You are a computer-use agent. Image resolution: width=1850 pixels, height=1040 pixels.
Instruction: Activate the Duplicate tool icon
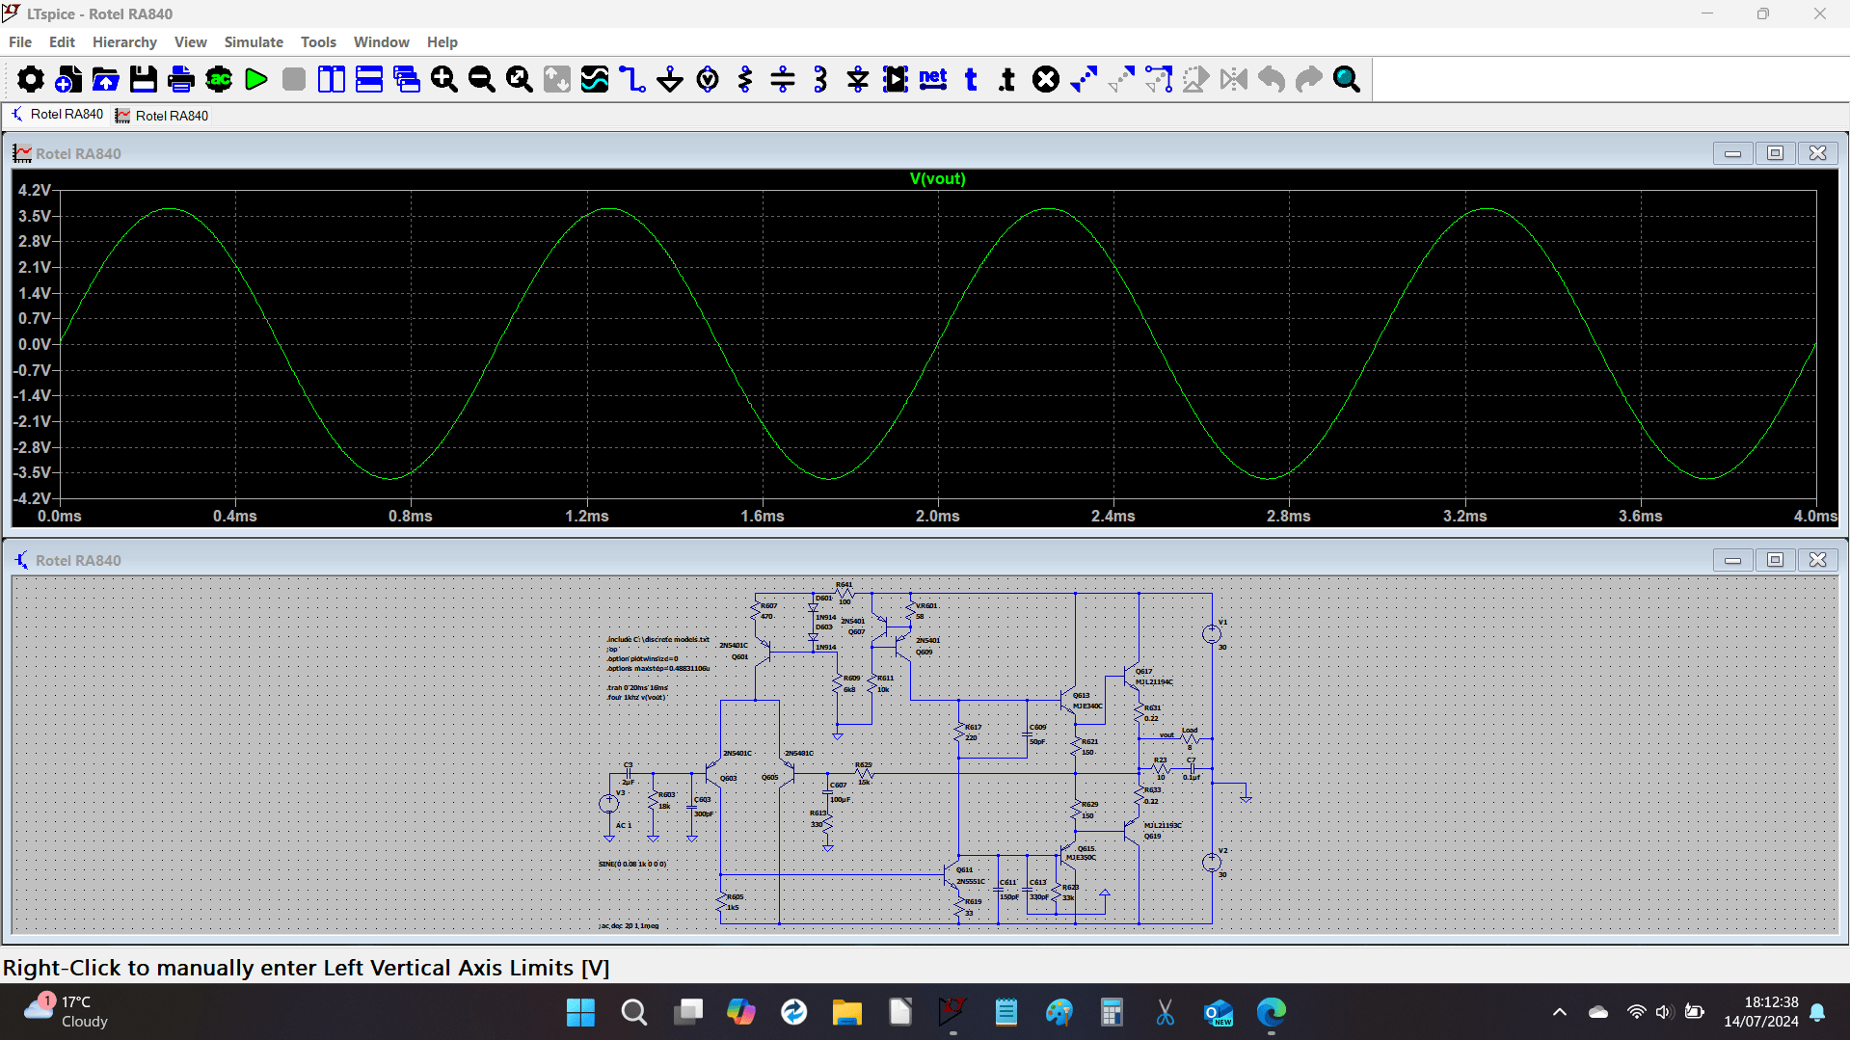(1084, 79)
